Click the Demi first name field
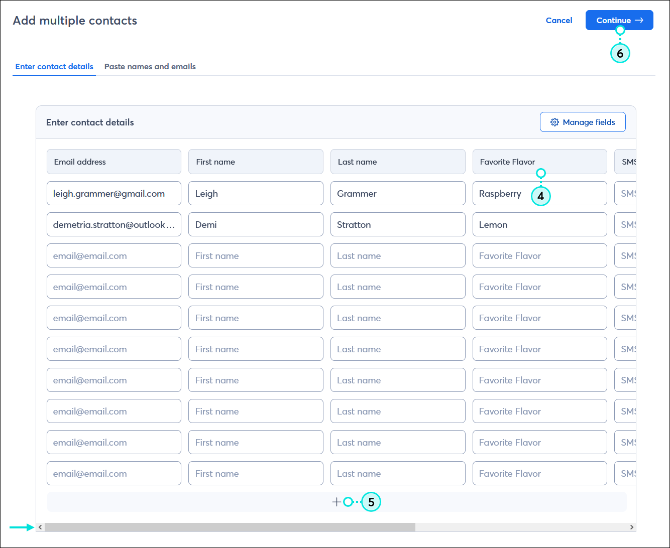The image size is (670, 548). point(256,224)
